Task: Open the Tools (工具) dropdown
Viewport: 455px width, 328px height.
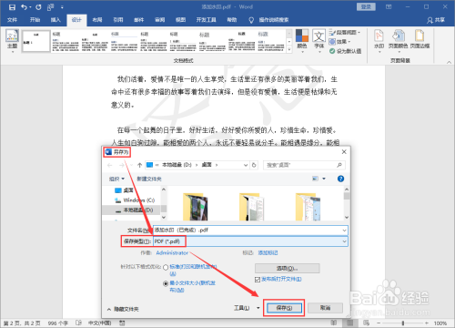Action: 247,308
